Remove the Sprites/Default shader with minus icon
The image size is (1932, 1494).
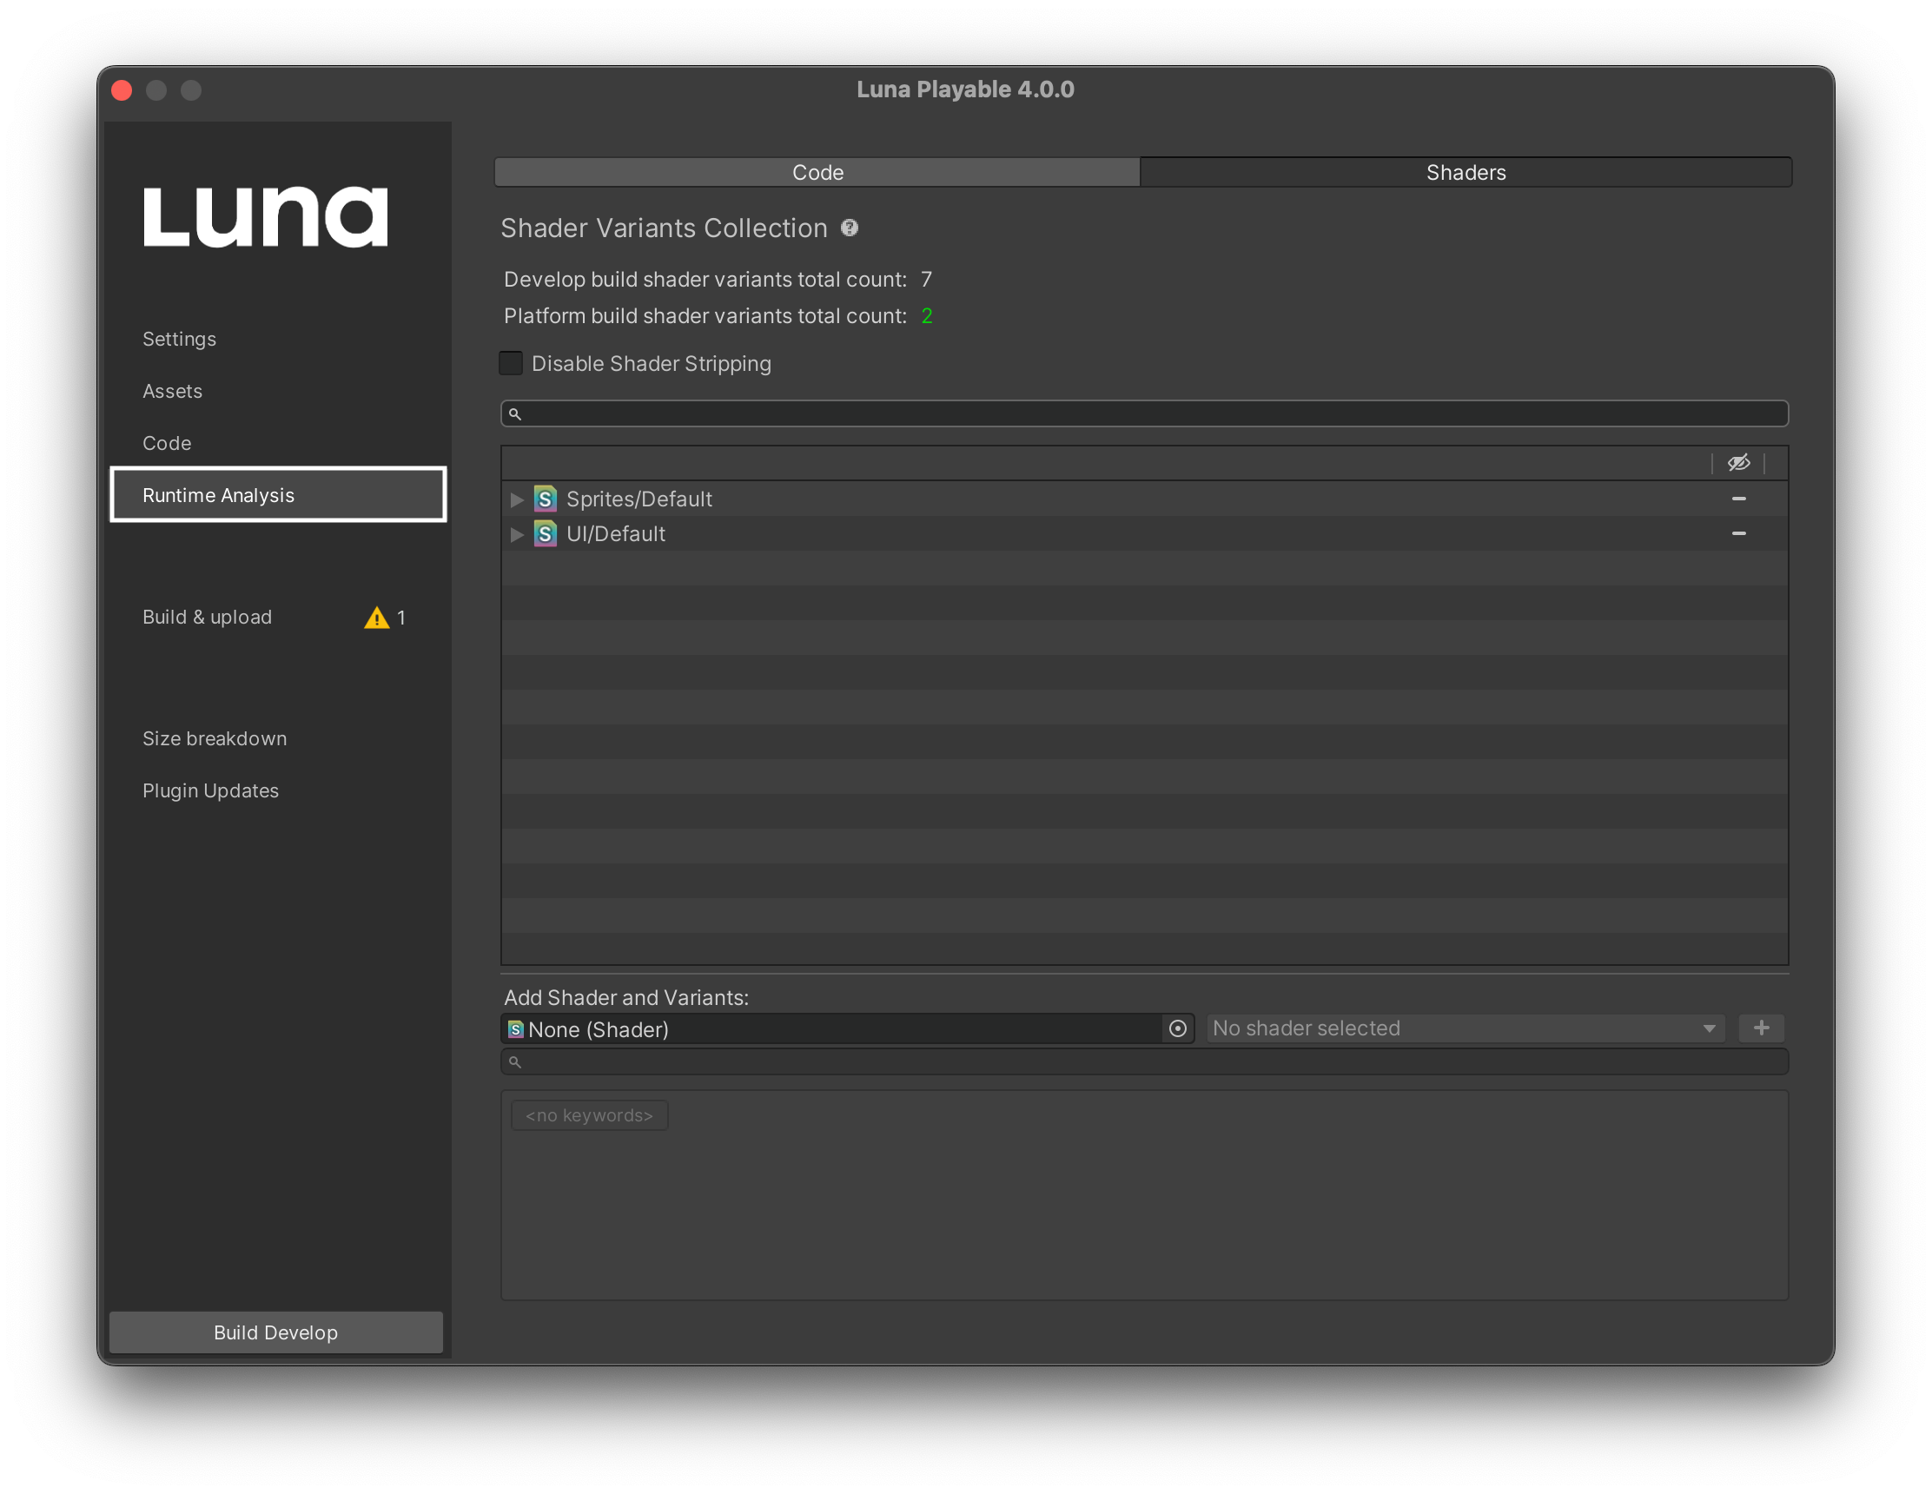click(1738, 499)
